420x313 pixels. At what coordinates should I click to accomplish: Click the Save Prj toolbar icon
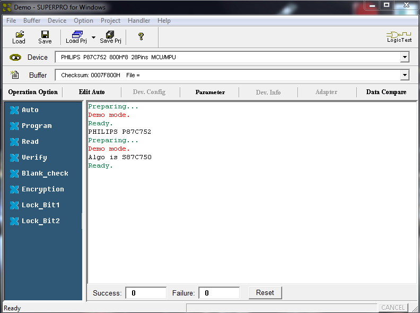[110, 34]
